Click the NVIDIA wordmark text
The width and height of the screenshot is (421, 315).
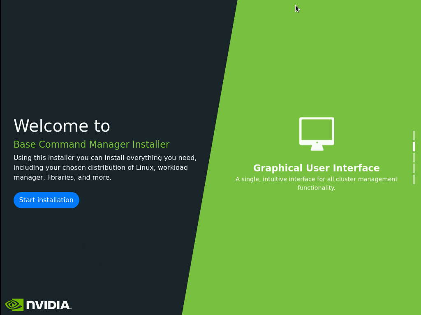(x=48, y=305)
